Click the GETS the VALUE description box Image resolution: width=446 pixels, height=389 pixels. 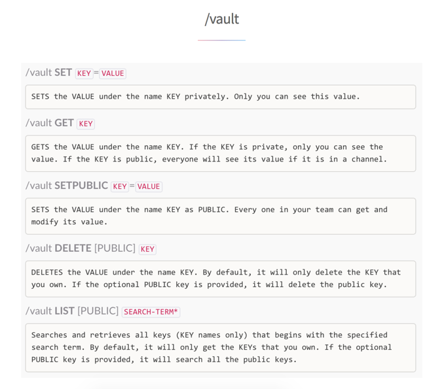(221, 154)
